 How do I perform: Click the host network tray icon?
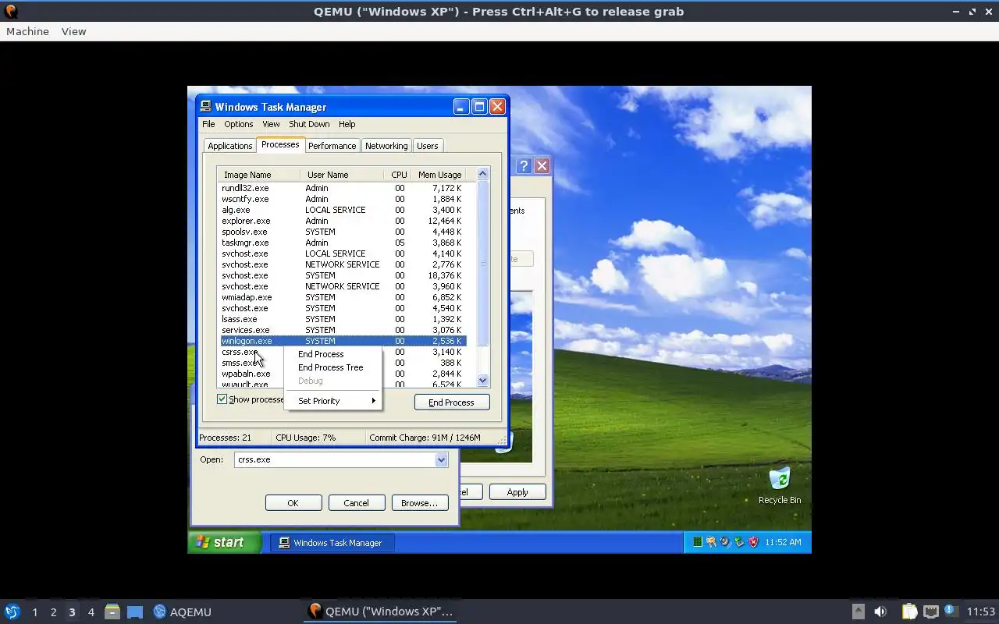point(930,612)
